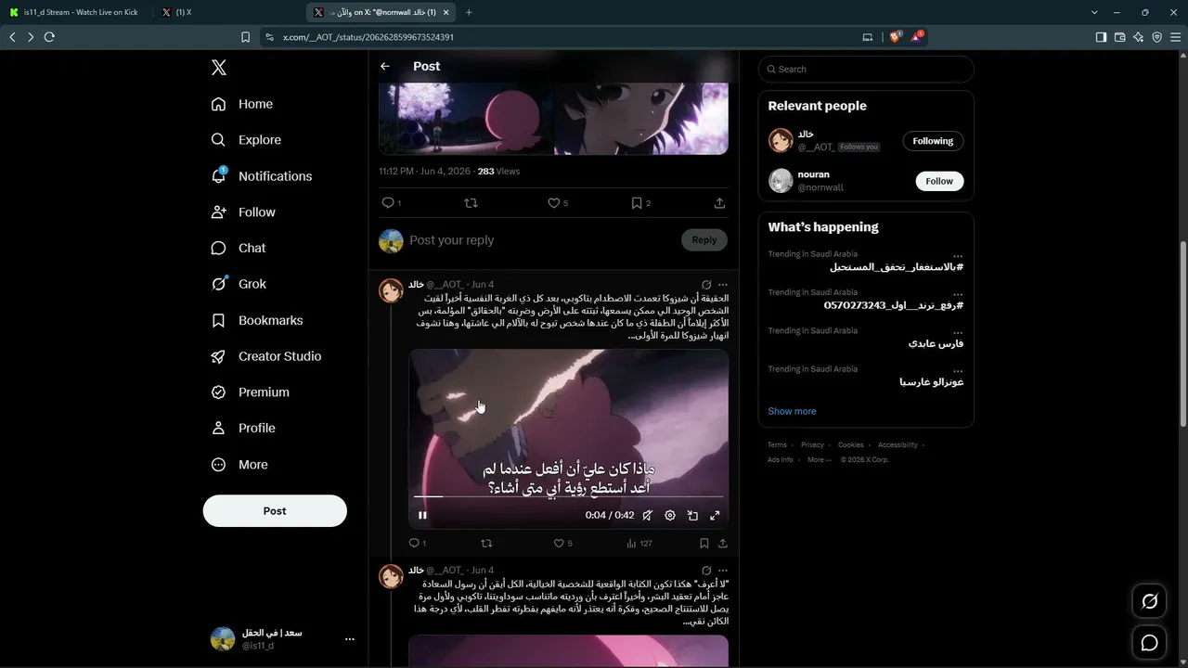Viewport: 1188px width, 668px height.
Task: Open options for the 0570273243 trend
Action: pyautogui.click(x=958, y=293)
